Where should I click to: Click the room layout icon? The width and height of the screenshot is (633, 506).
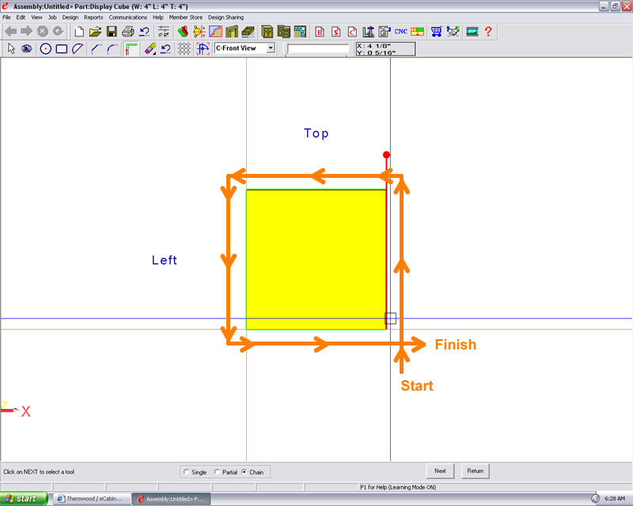click(300, 32)
